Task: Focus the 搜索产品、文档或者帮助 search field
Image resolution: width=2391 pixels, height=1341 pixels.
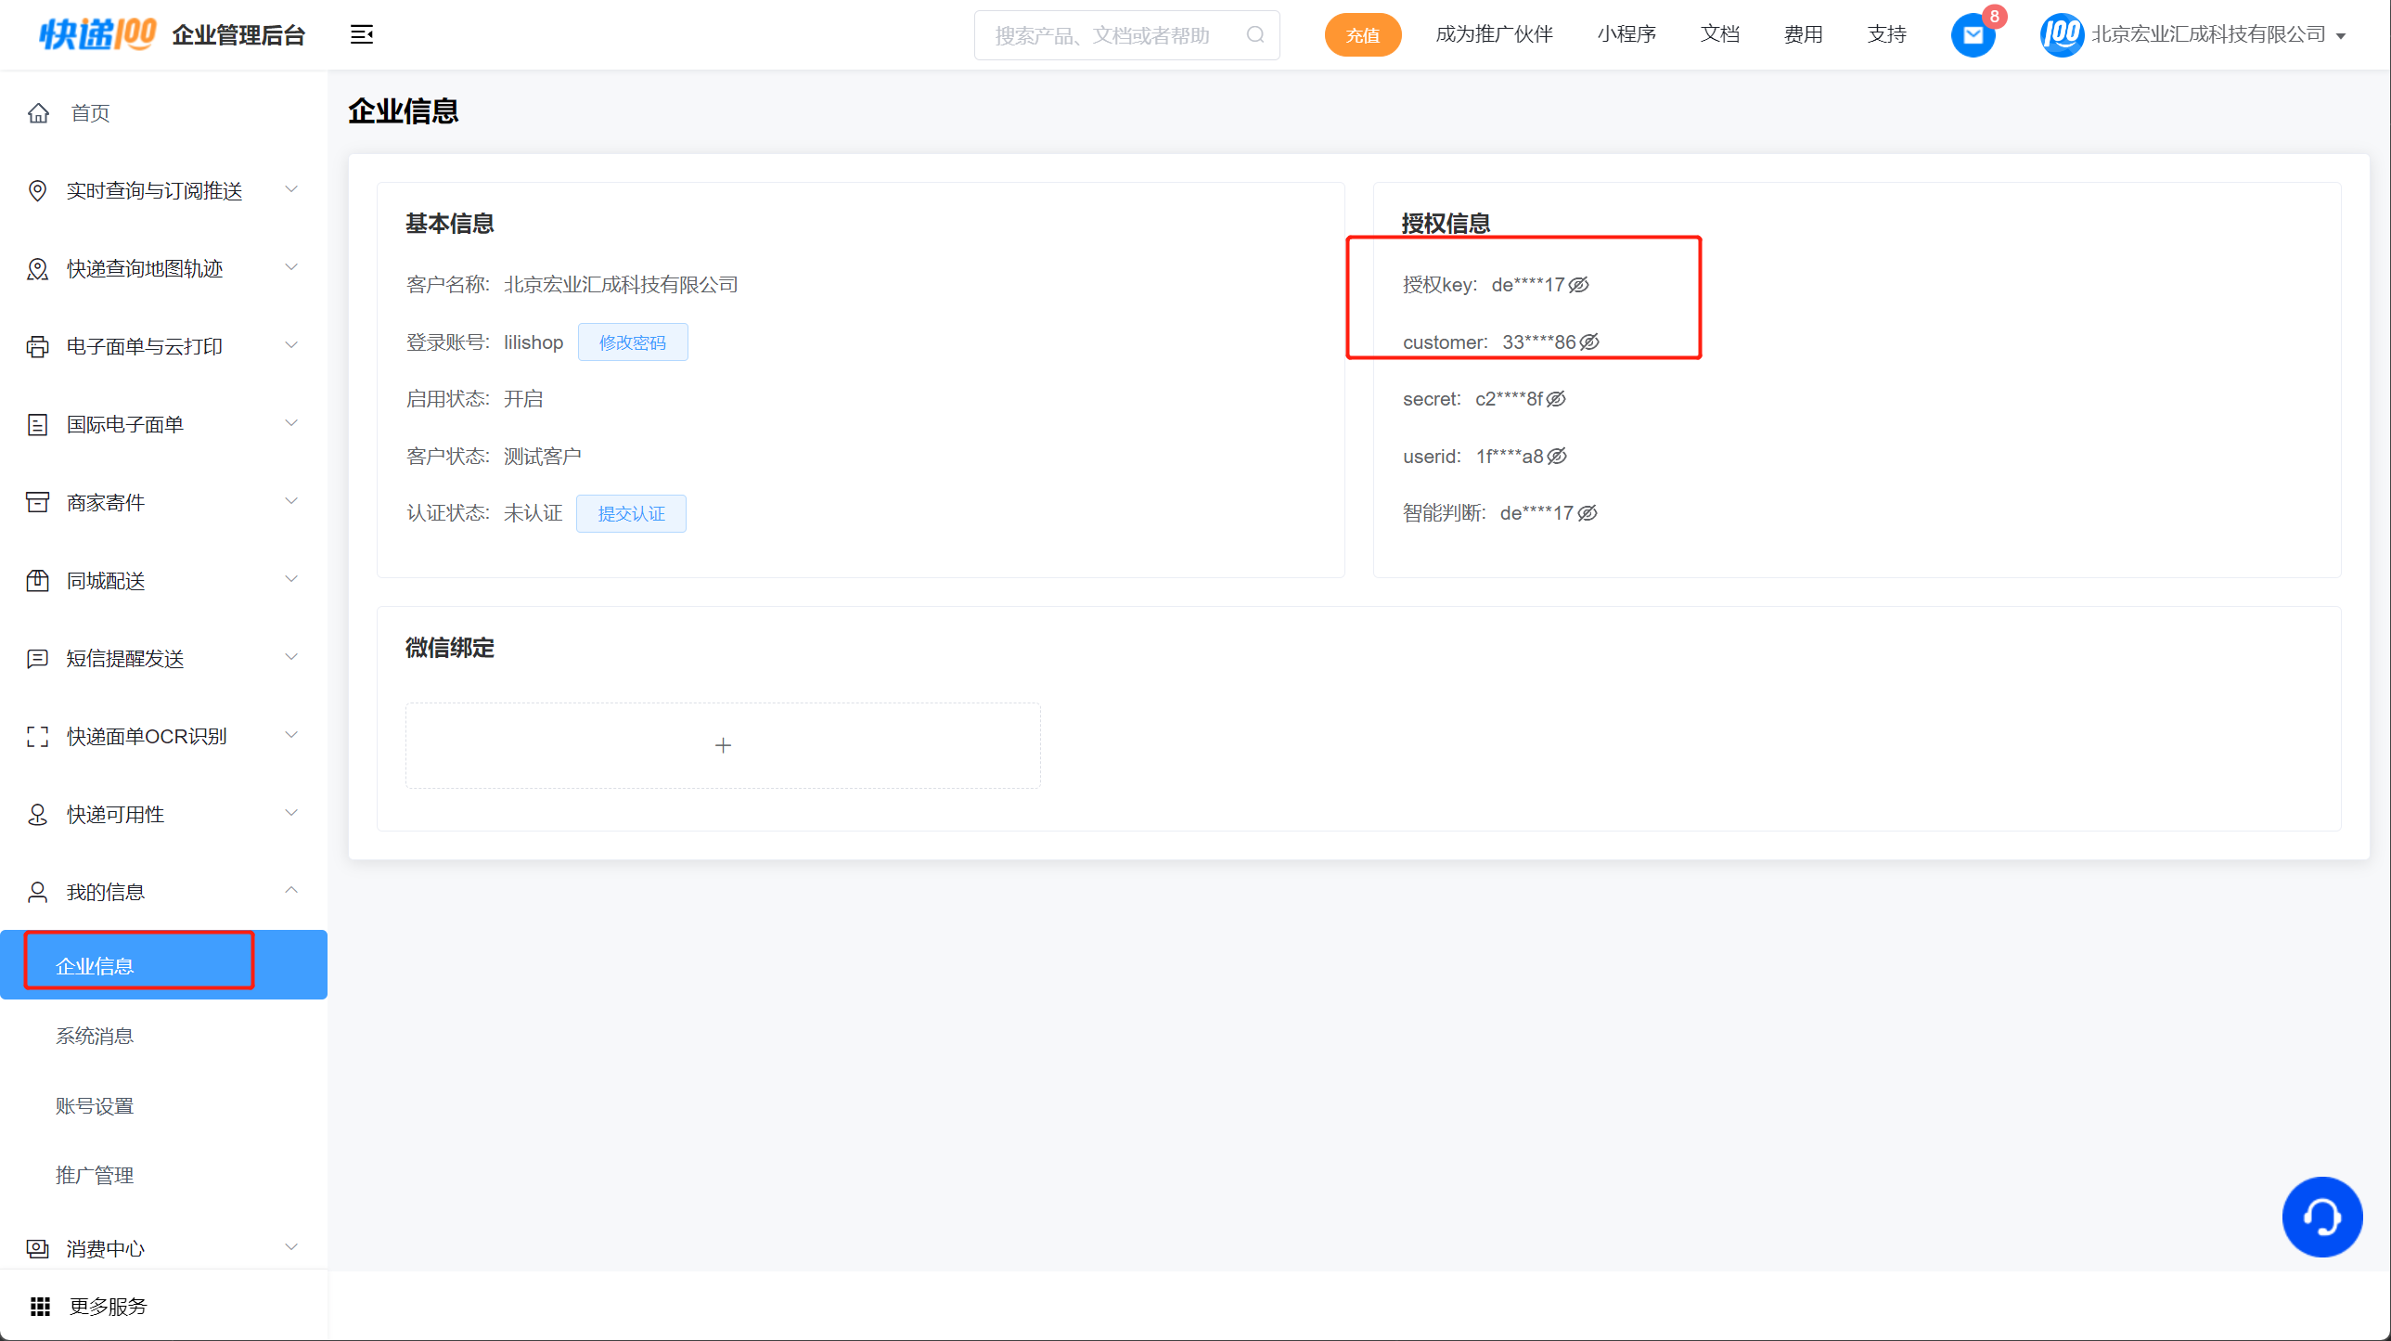Action: (1126, 35)
